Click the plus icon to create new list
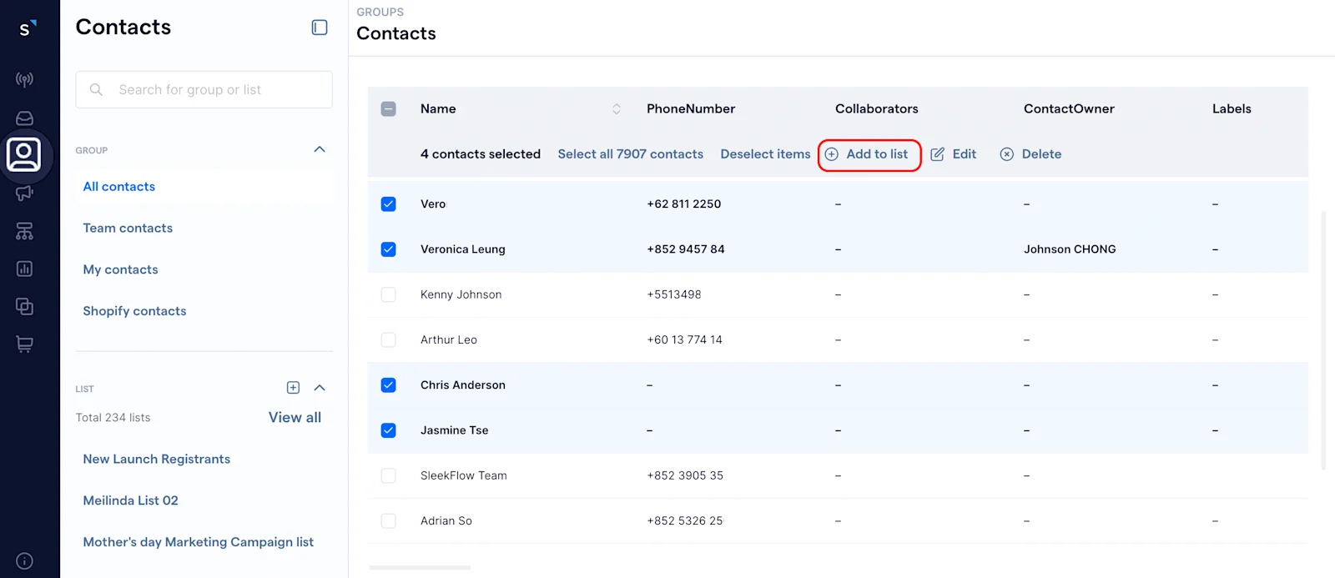 coord(293,388)
